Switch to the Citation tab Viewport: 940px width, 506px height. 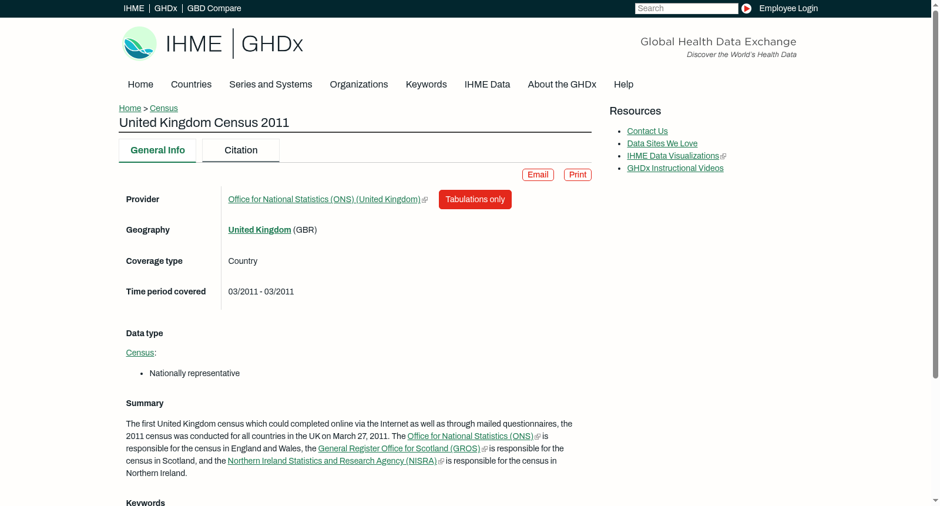(241, 150)
